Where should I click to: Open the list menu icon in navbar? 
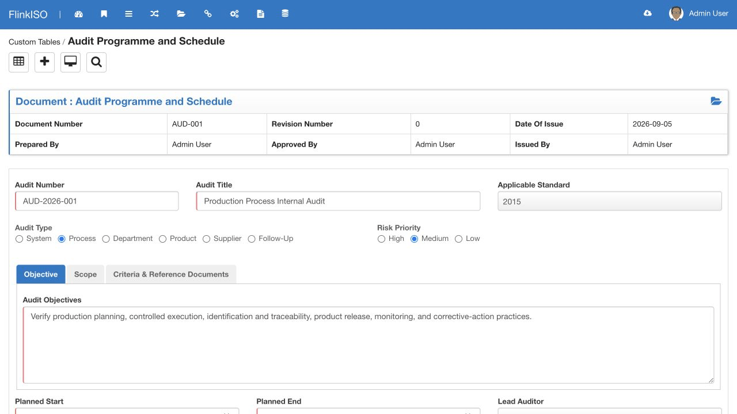[129, 14]
